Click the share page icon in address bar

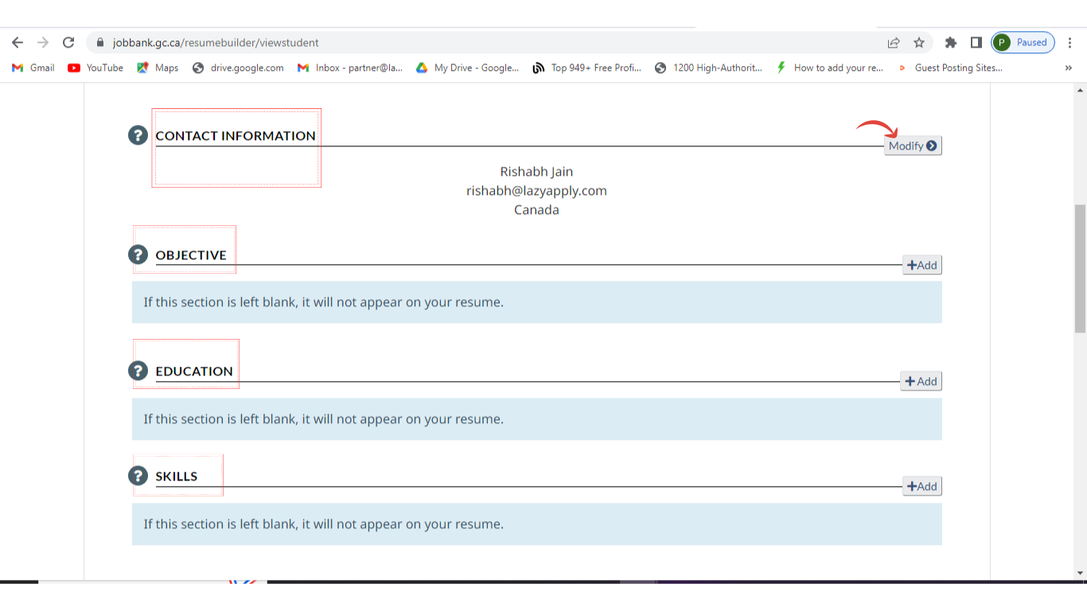[894, 43]
